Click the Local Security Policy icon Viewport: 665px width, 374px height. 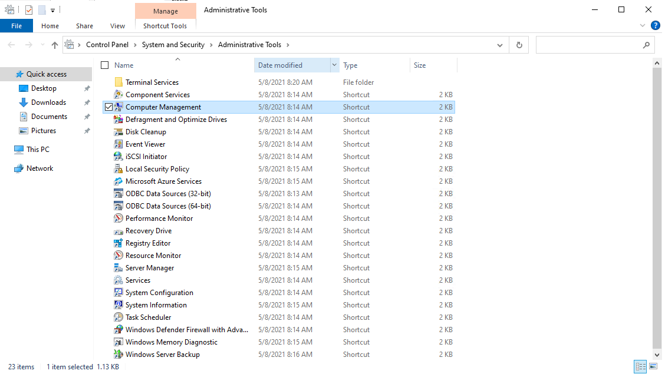118,168
